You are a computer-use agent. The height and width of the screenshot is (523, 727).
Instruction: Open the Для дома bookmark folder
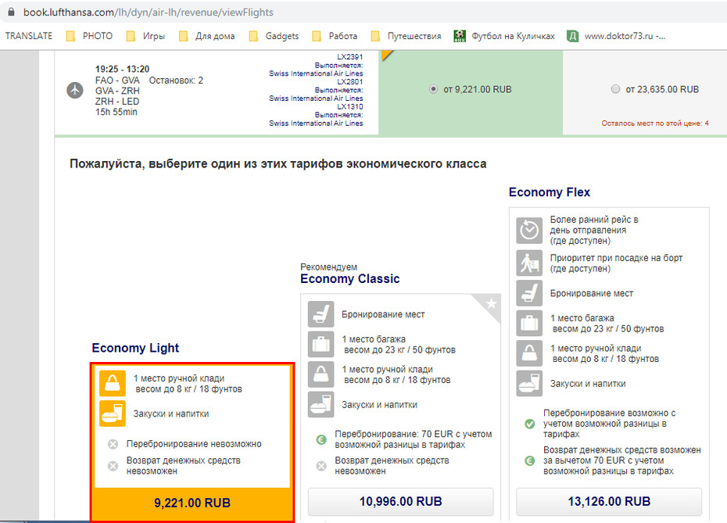(x=207, y=36)
